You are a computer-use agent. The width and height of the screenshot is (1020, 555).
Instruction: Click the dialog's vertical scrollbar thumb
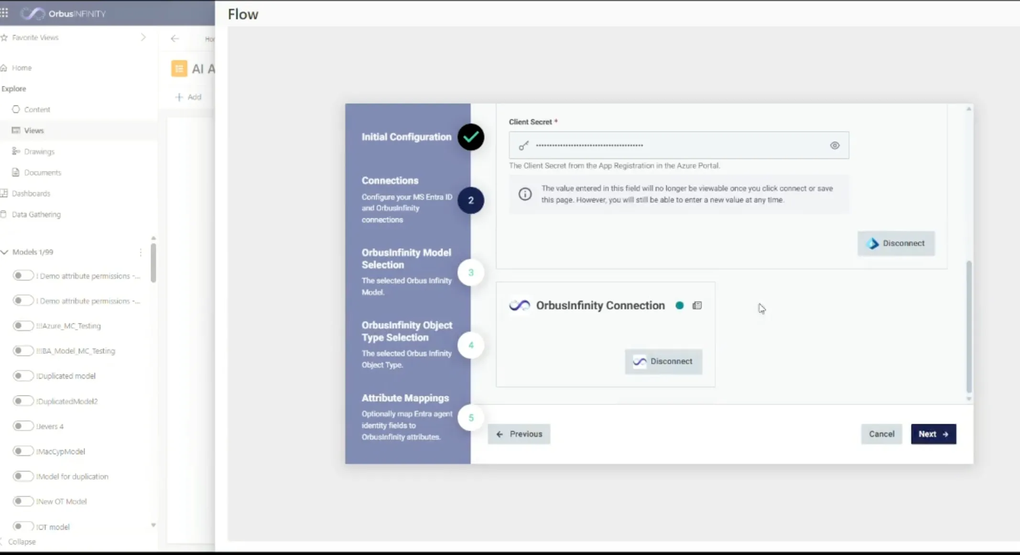point(969,327)
